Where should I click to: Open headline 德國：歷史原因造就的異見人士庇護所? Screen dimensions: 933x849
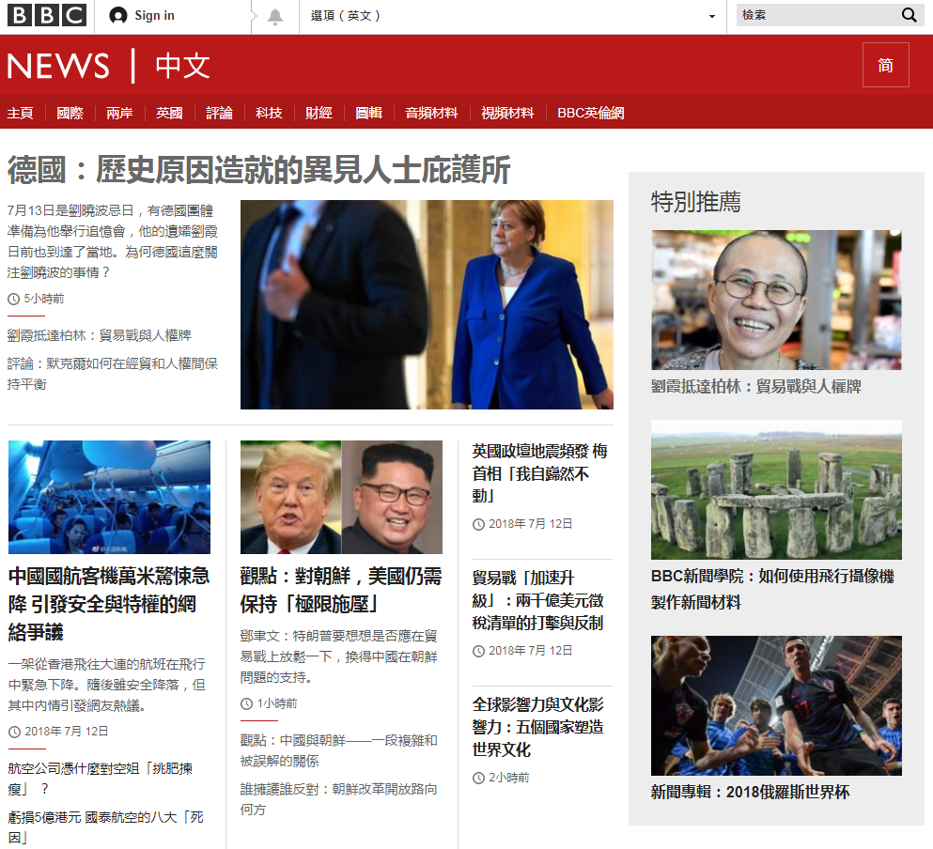(x=258, y=170)
